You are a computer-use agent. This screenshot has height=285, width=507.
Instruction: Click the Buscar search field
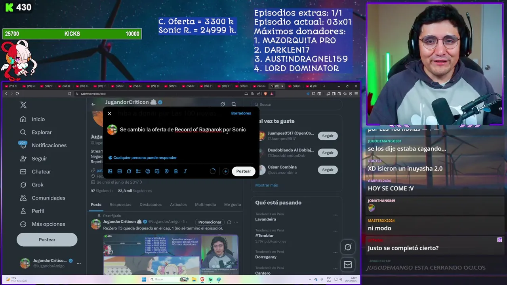(x=297, y=104)
